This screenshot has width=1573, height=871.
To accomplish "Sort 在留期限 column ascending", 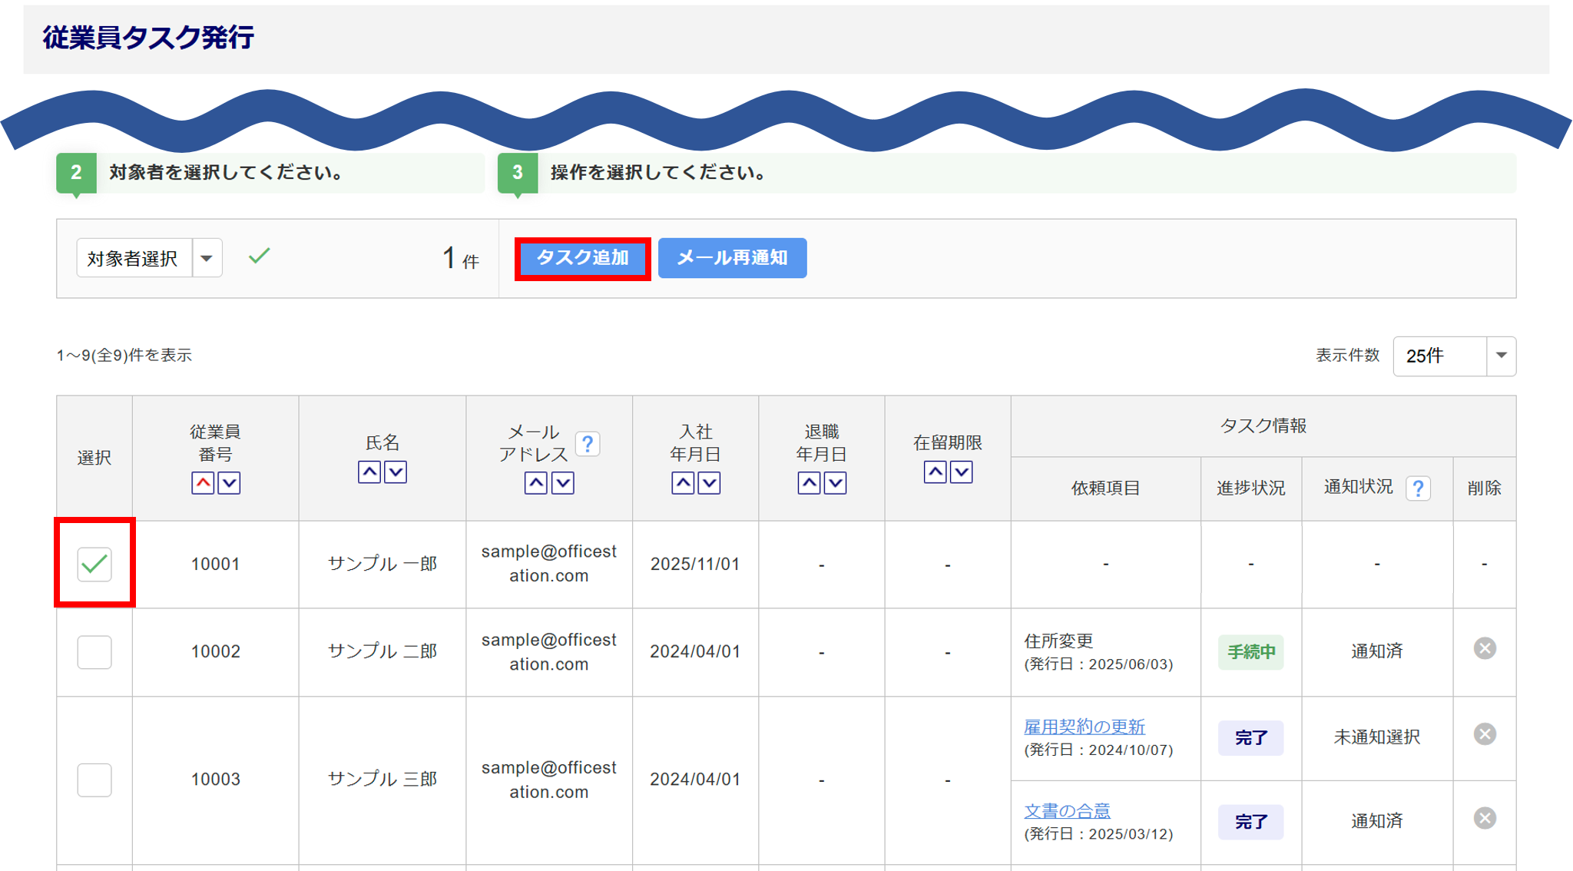I will pos(935,472).
